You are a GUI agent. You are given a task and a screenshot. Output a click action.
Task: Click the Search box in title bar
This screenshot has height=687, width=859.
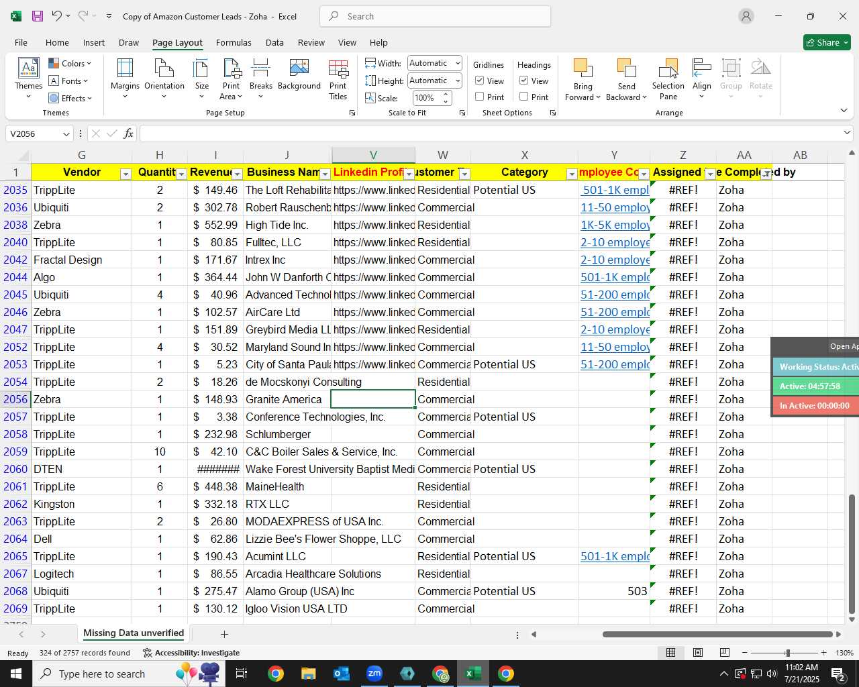(x=435, y=16)
